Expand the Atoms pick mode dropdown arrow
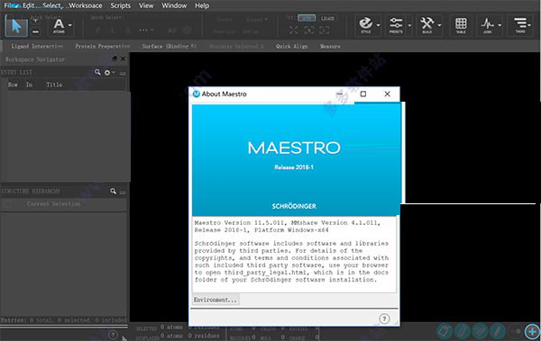The width and height of the screenshot is (541, 341). coord(70,25)
